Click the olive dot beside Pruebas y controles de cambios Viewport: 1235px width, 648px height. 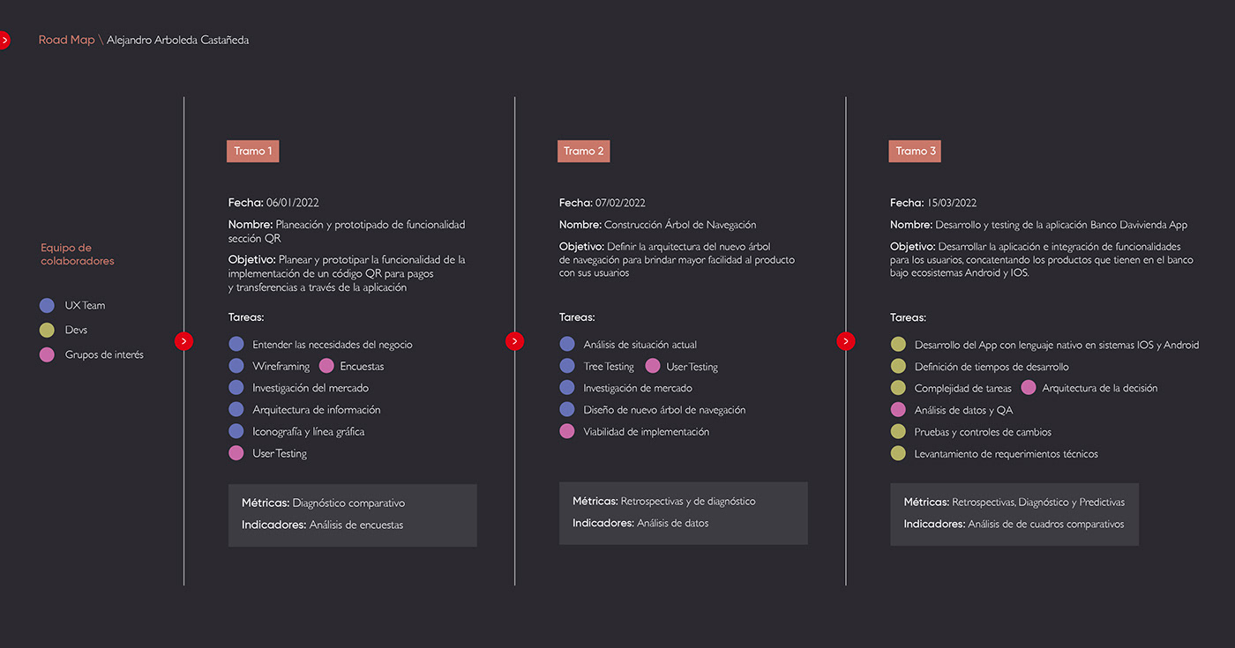pos(898,432)
